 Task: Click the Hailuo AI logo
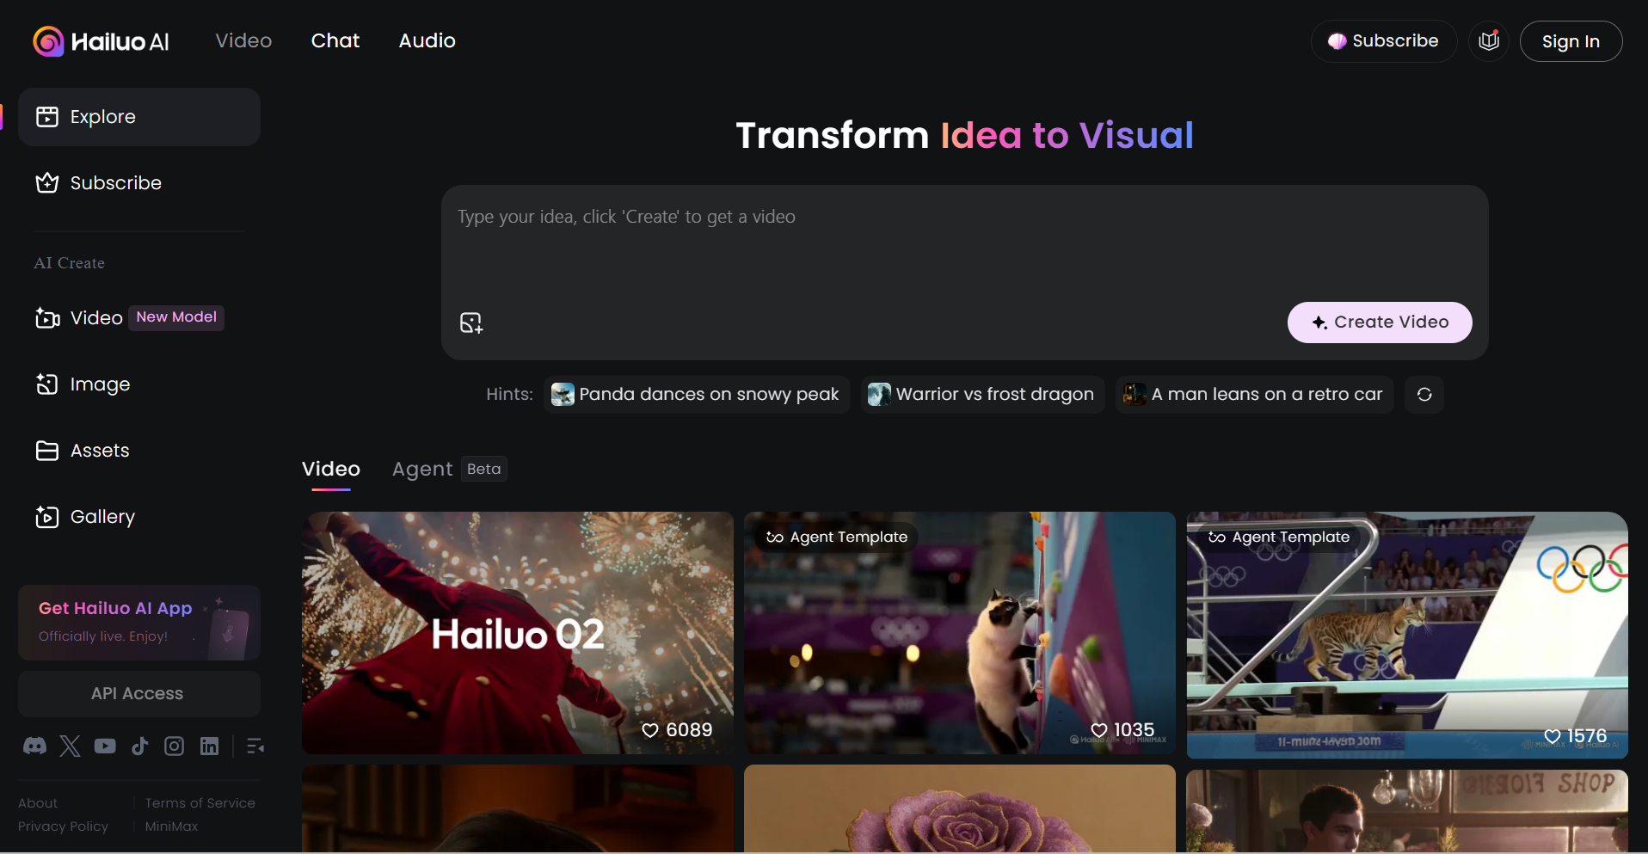coord(101,41)
